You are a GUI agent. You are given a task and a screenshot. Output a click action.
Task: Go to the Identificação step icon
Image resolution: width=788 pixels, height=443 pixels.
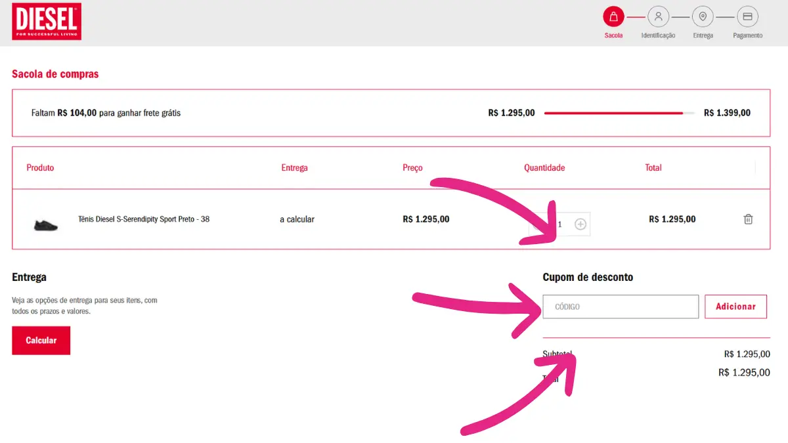pyautogui.click(x=658, y=16)
